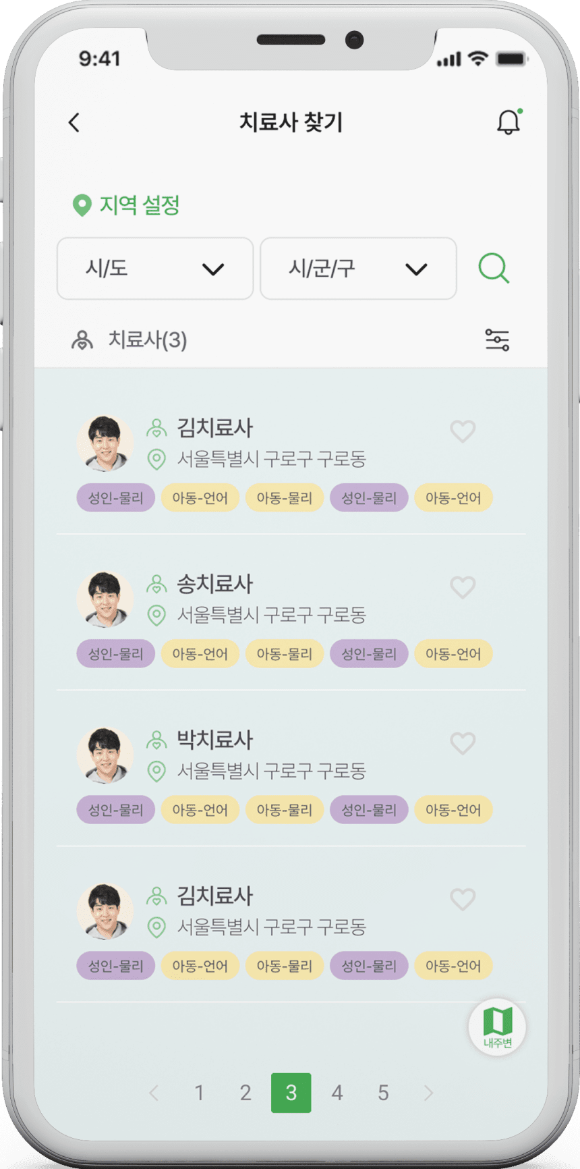Jump to page 5 in pagination
The height and width of the screenshot is (1169, 580).
pyautogui.click(x=383, y=1093)
